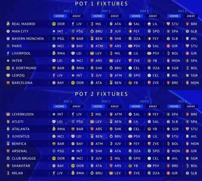Click the SHAKHTAR team name
Screen dimensions: 202x181
pyautogui.click(x=21, y=166)
